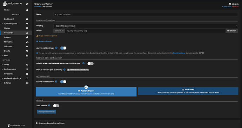This screenshot has height=128, width=242.
Task: Select the Administrators access option
Action: point(86,92)
